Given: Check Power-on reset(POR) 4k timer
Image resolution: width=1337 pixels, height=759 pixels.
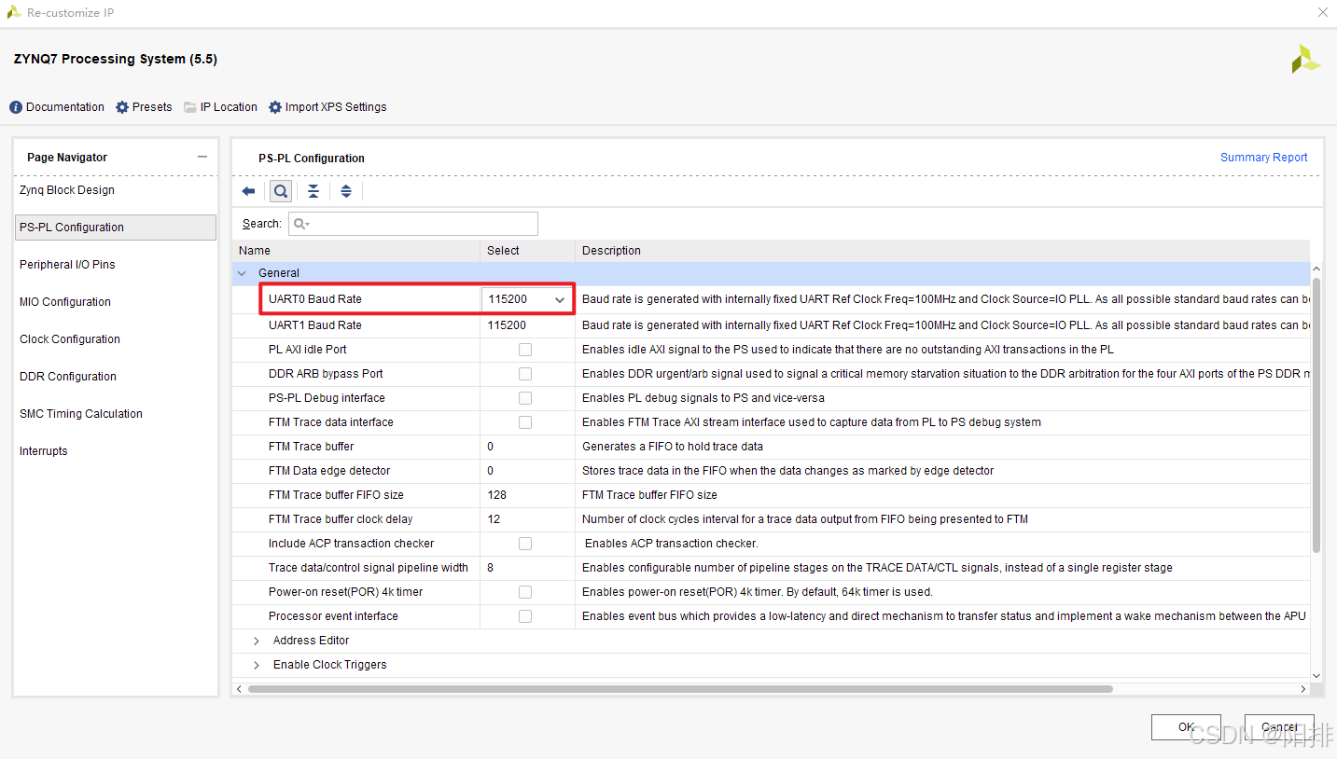Looking at the screenshot, I should click(525, 592).
